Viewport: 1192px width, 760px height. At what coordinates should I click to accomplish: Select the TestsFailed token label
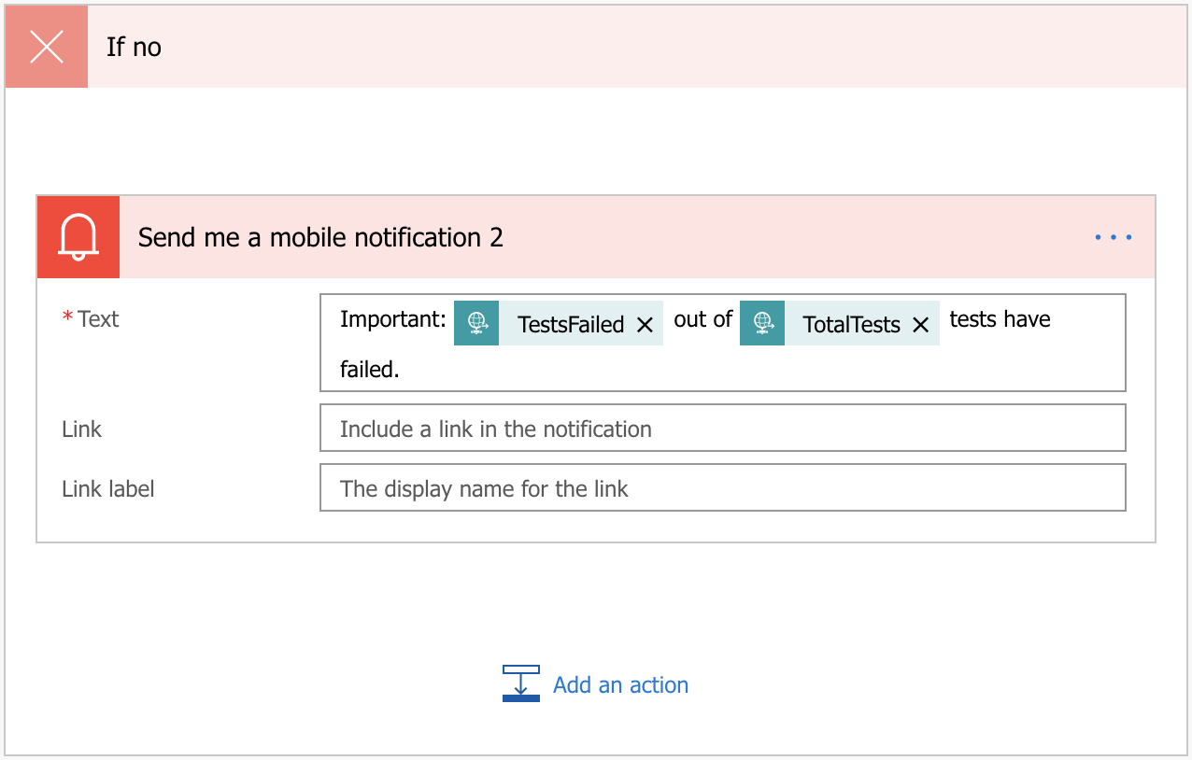(x=570, y=324)
